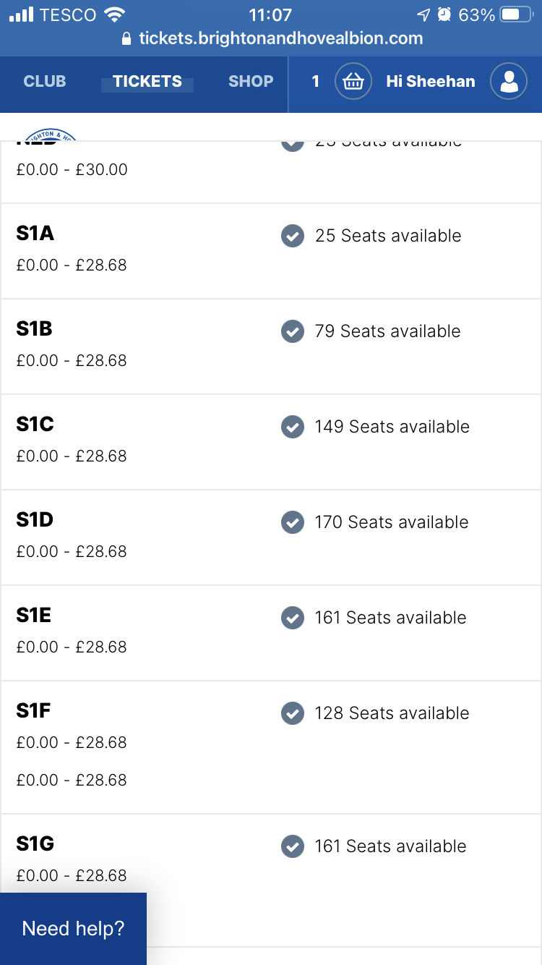Viewport: 542px width, 965px height.
Task: Tap the checkmark icon next to S1G seats
Action: (292, 846)
